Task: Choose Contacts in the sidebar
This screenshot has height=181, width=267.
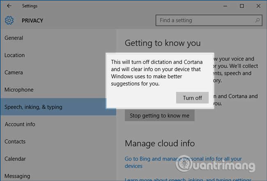Action: pyautogui.click(x=58, y=142)
